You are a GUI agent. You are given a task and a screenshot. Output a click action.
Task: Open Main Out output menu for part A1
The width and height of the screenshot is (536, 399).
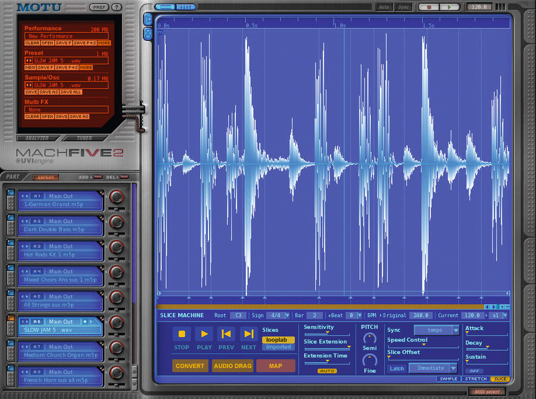coord(61,197)
